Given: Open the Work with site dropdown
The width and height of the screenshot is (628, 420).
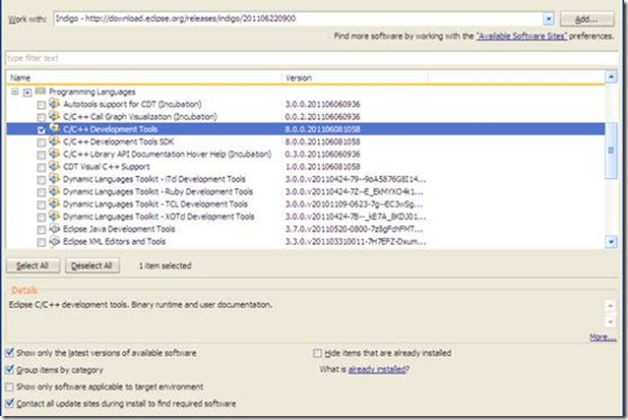Looking at the screenshot, I should (548, 19).
